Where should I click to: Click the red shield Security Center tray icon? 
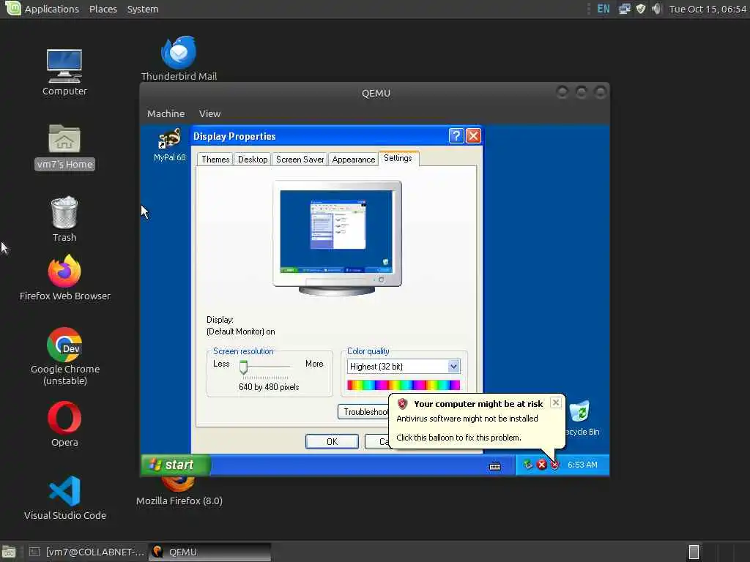pos(554,465)
